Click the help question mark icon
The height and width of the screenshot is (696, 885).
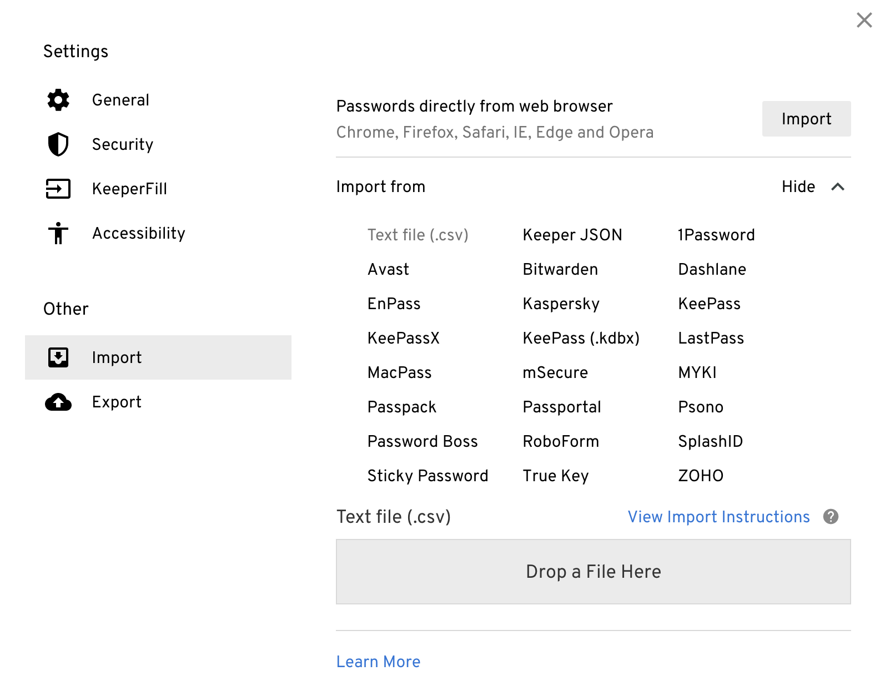coord(831,517)
